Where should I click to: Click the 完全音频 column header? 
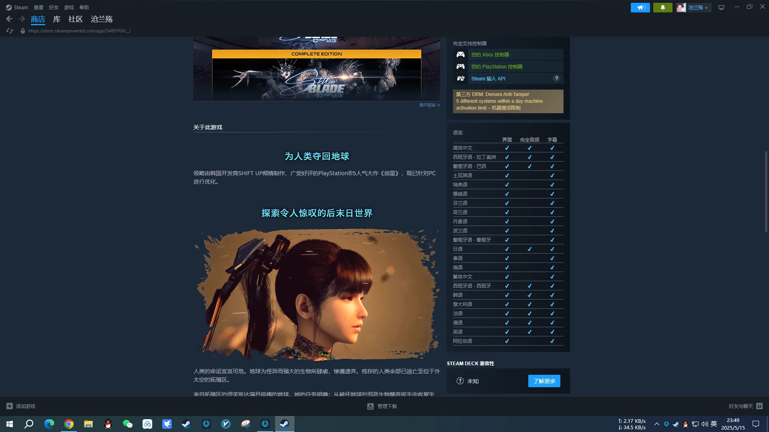point(529,140)
